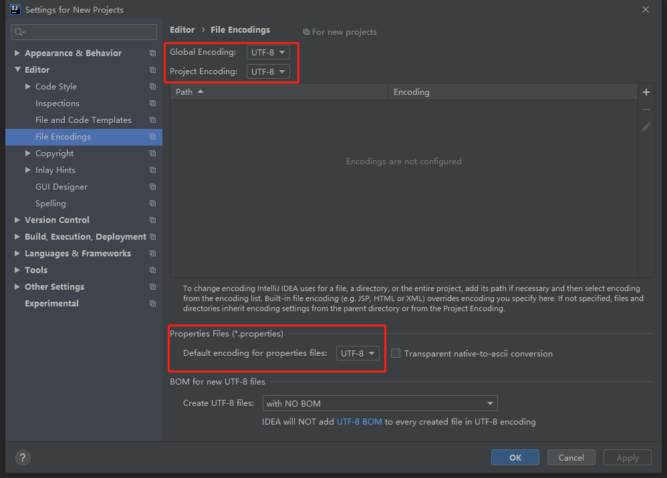This screenshot has height=478, width=667.
Task: Click the add path plus icon
Action: (x=646, y=92)
